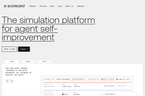Open the Experiment 203 dropdown
145x96 pixels.
[51, 94]
